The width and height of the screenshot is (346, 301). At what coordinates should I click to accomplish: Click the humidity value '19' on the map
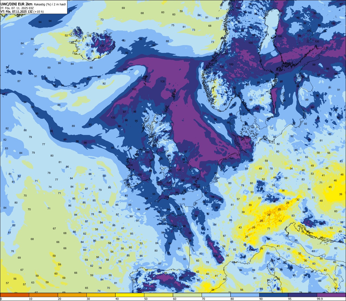click(x=254, y=228)
